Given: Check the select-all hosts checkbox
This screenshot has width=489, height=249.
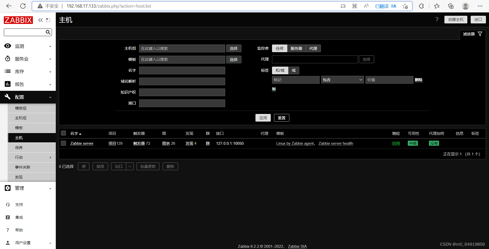Looking at the screenshot, I should pos(63,133).
